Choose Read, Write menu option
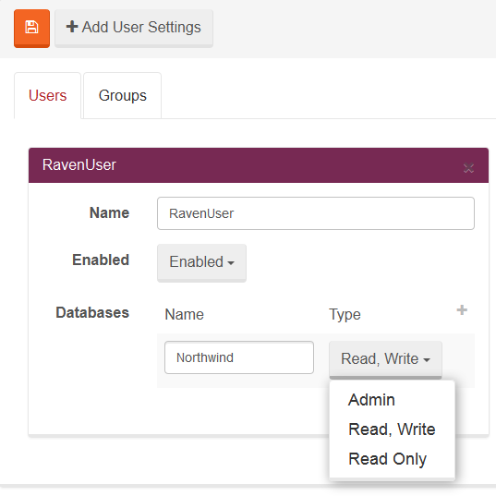The height and width of the screenshot is (496, 496). (x=392, y=429)
